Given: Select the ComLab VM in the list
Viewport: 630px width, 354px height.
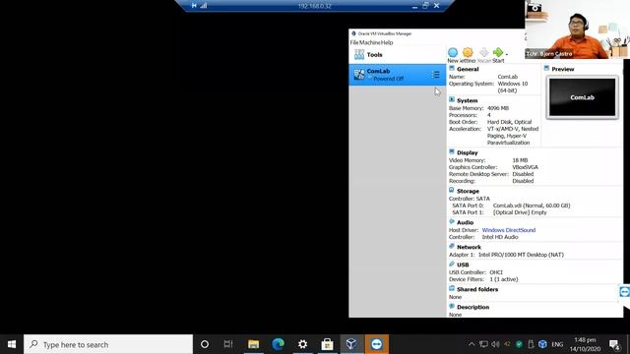Looking at the screenshot, I should coord(398,75).
